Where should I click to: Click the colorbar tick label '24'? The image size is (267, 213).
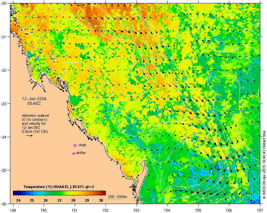pos(18,200)
